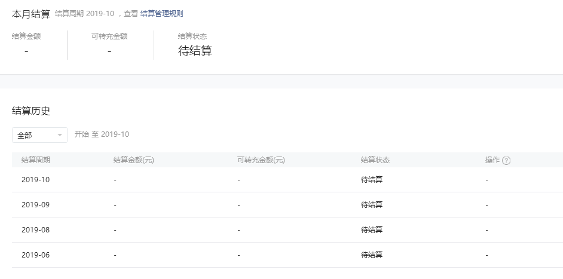Select the 2019-06 settlement period row
This screenshot has height=279, width=563.
(36, 255)
